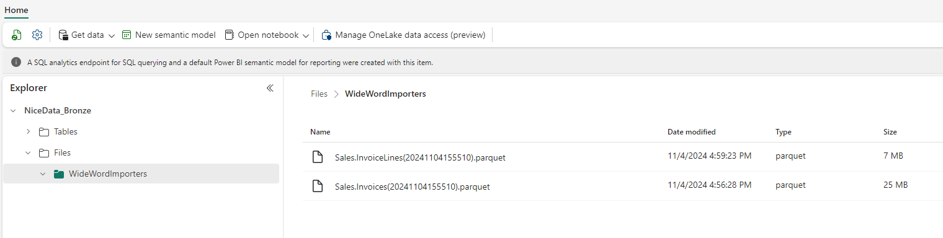Screen dimensions: 943x238
Task: Sort files by Date modified column
Action: 691,132
